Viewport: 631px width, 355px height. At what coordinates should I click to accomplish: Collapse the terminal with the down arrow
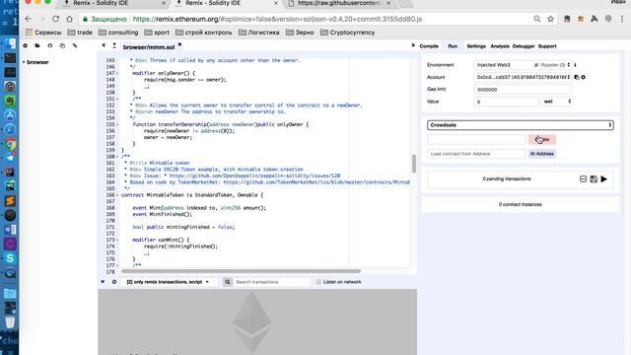(103, 282)
